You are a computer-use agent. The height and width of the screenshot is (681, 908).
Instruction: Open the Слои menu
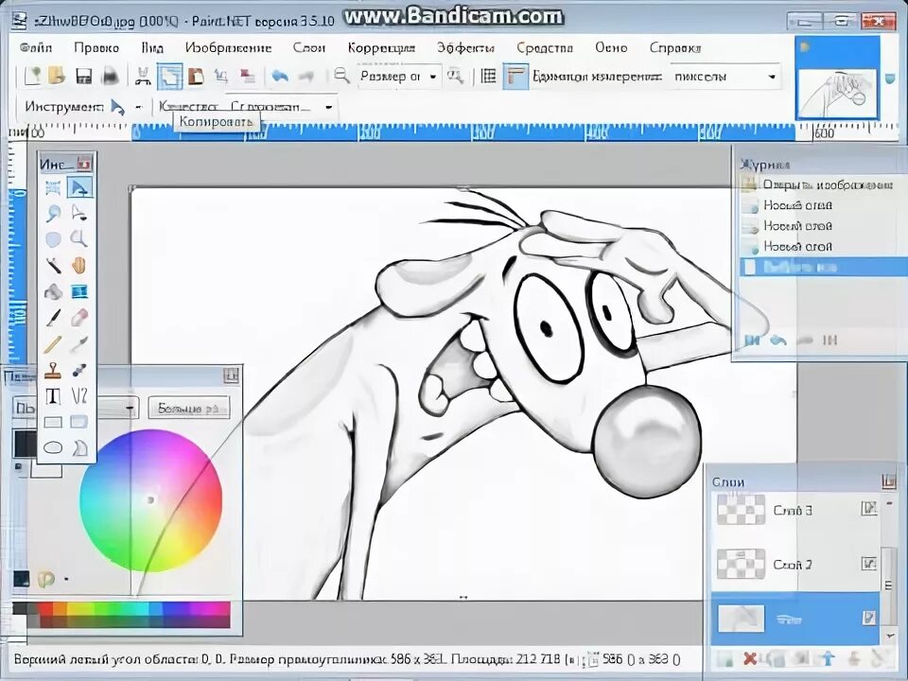(308, 48)
